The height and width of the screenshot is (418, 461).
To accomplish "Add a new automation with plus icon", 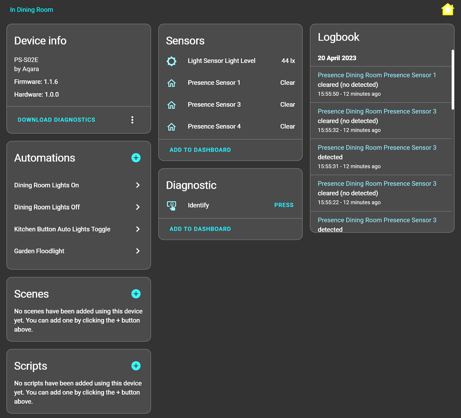I will point(136,158).
